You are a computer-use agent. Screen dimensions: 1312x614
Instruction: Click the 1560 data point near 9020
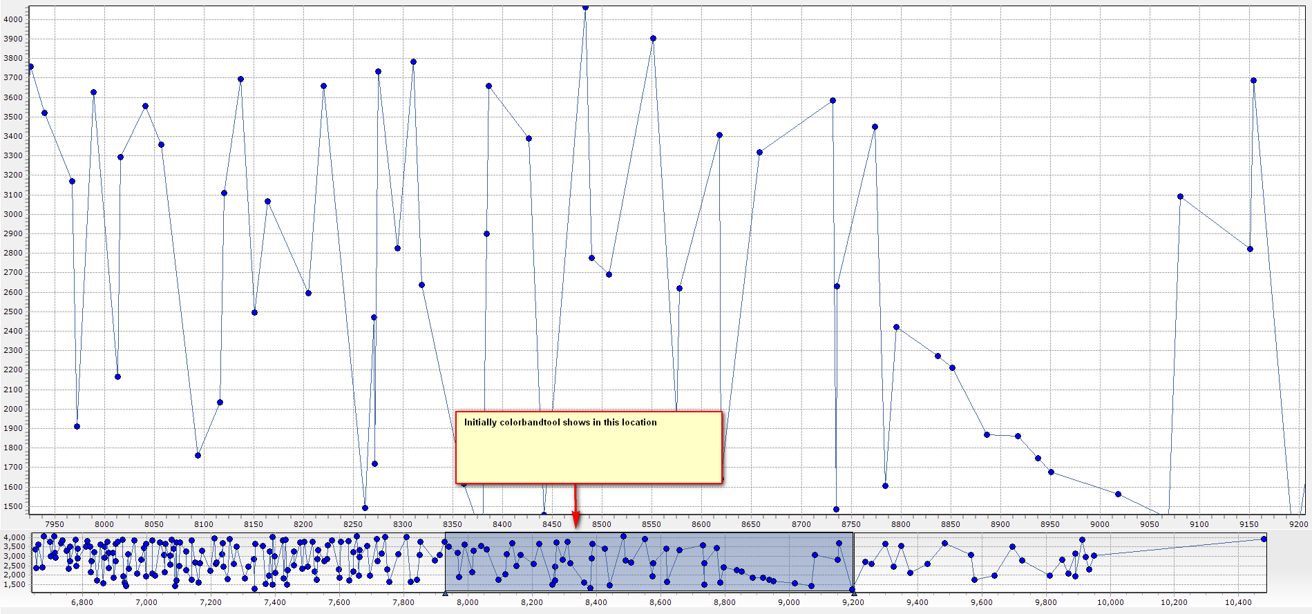click(1118, 494)
